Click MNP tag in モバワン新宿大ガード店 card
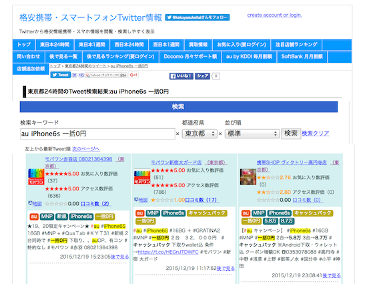The width and height of the screenshot is (367, 284). [153, 213]
